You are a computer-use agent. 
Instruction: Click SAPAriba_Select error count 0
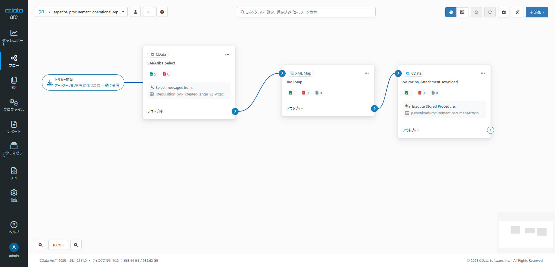[166, 74]
